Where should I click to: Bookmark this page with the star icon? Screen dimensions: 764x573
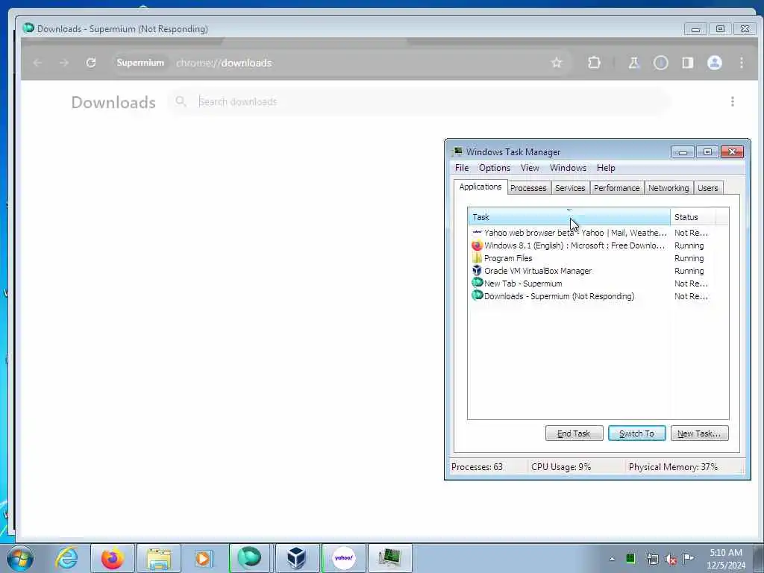click(x=557, y=63)
